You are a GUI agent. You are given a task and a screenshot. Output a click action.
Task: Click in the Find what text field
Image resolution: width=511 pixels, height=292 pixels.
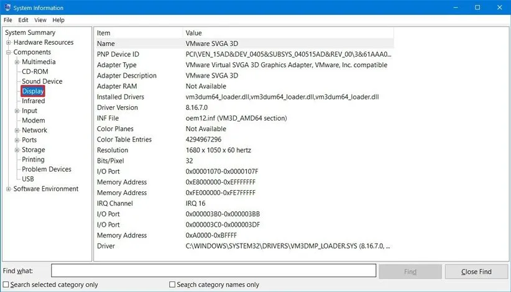(x=213, y=271)
